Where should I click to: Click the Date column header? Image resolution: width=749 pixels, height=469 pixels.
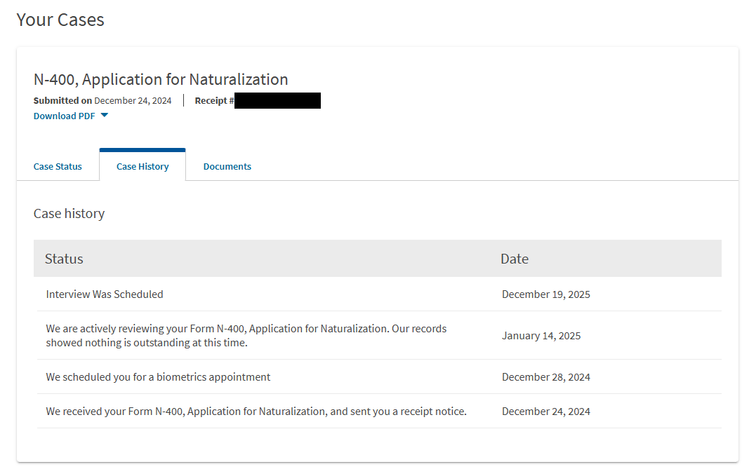pyautogui.click(x=514, y=259)
